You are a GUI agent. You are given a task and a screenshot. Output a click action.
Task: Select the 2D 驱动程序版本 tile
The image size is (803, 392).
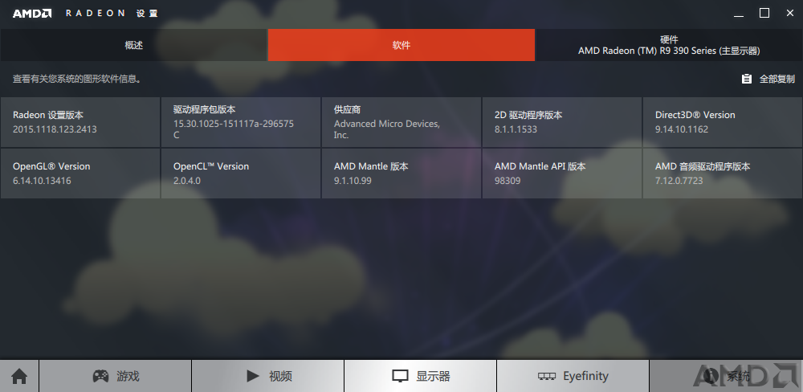pos(562,122)
